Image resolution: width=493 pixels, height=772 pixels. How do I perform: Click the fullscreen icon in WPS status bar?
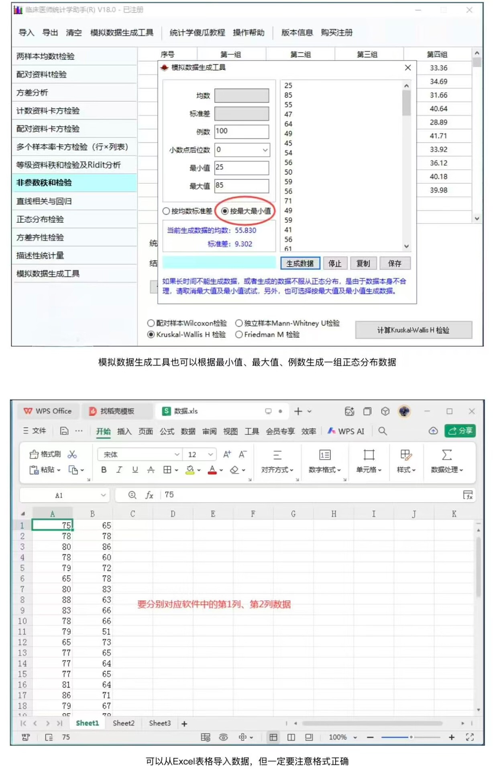[x=470, y=737]
